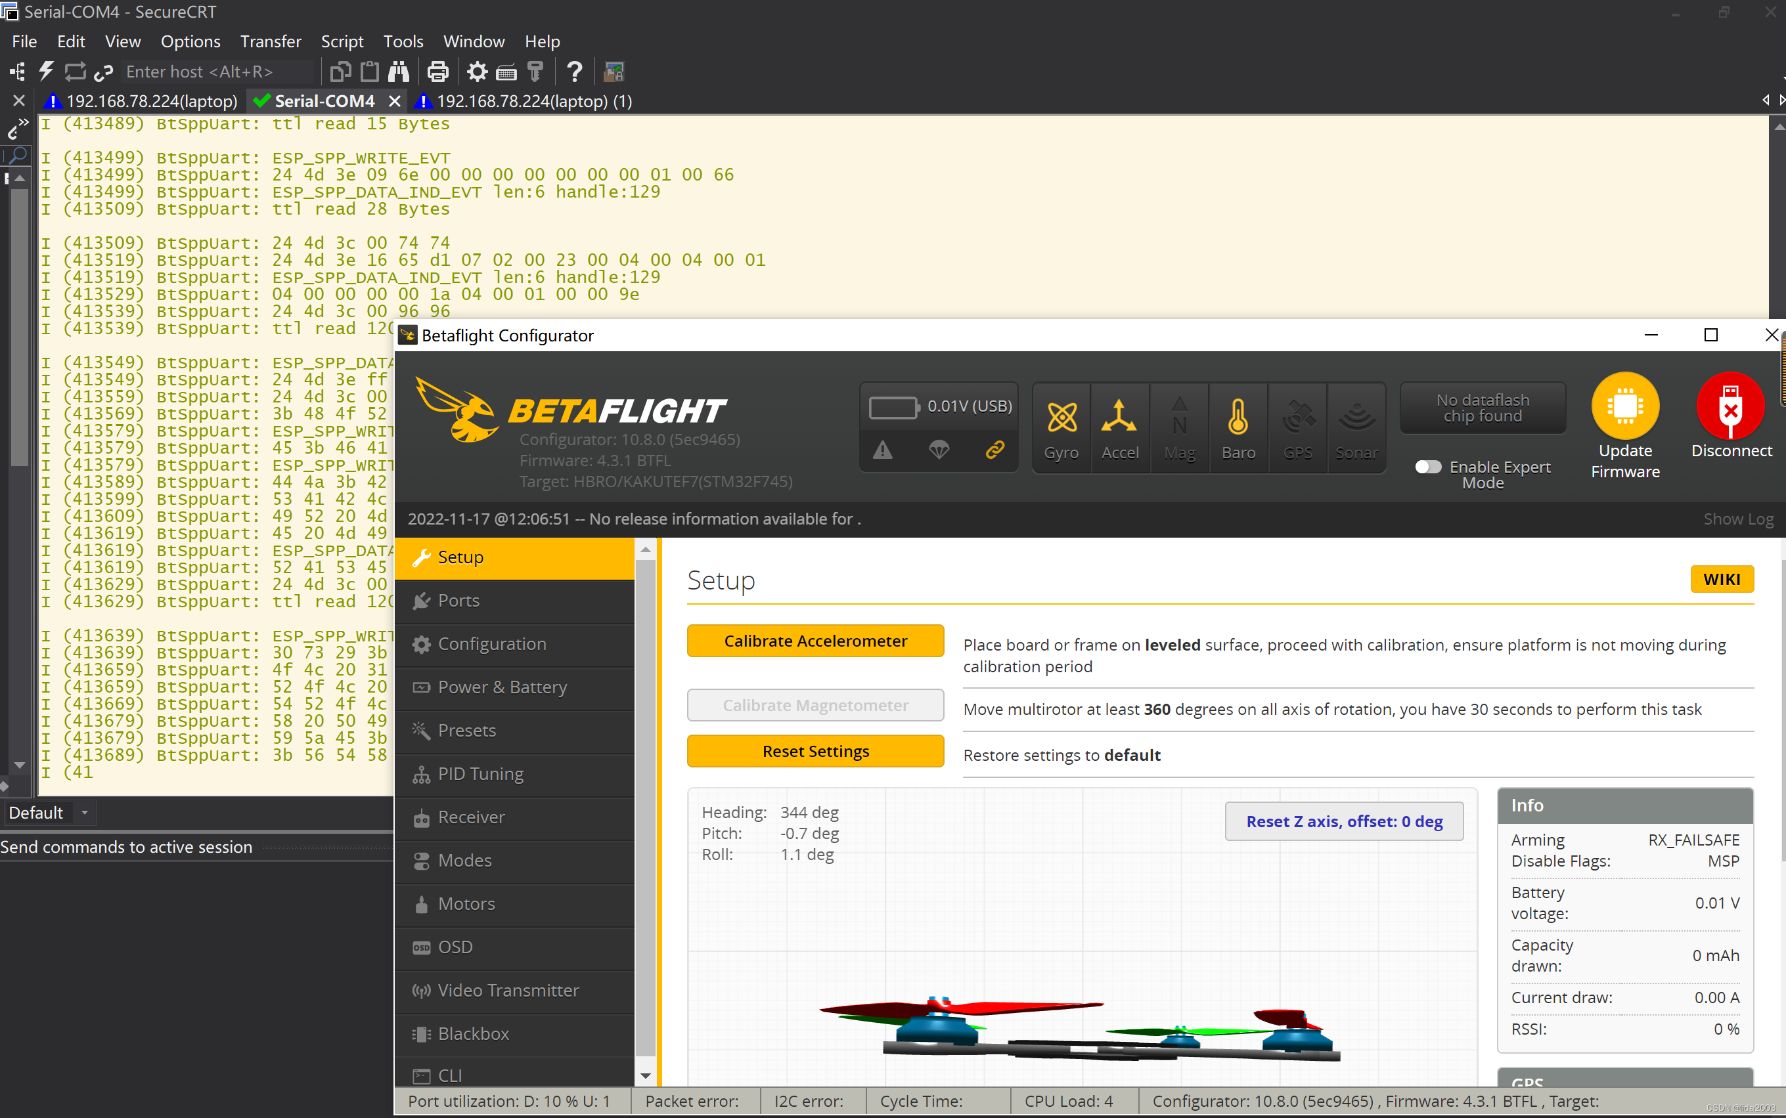Open the Configuration tab in Betaflight
This screenshot has height=1118, width=1786.
click(x=515, y=644)
